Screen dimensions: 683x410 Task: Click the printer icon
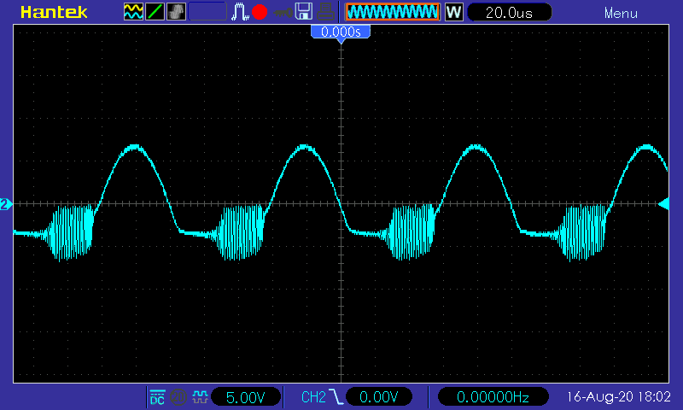tap(325, 11)
